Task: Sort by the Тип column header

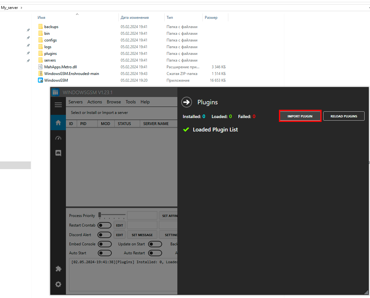Action: click(170, 18)
